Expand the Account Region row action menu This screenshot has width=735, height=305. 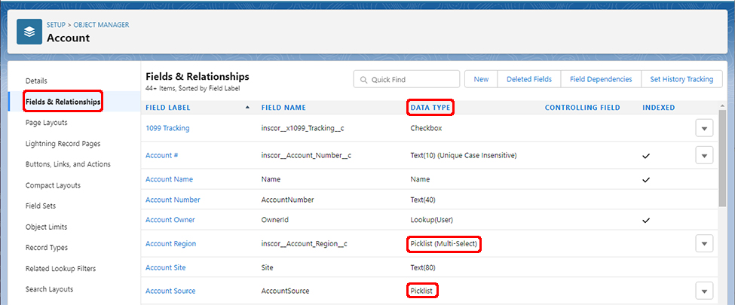coord(703,243)
